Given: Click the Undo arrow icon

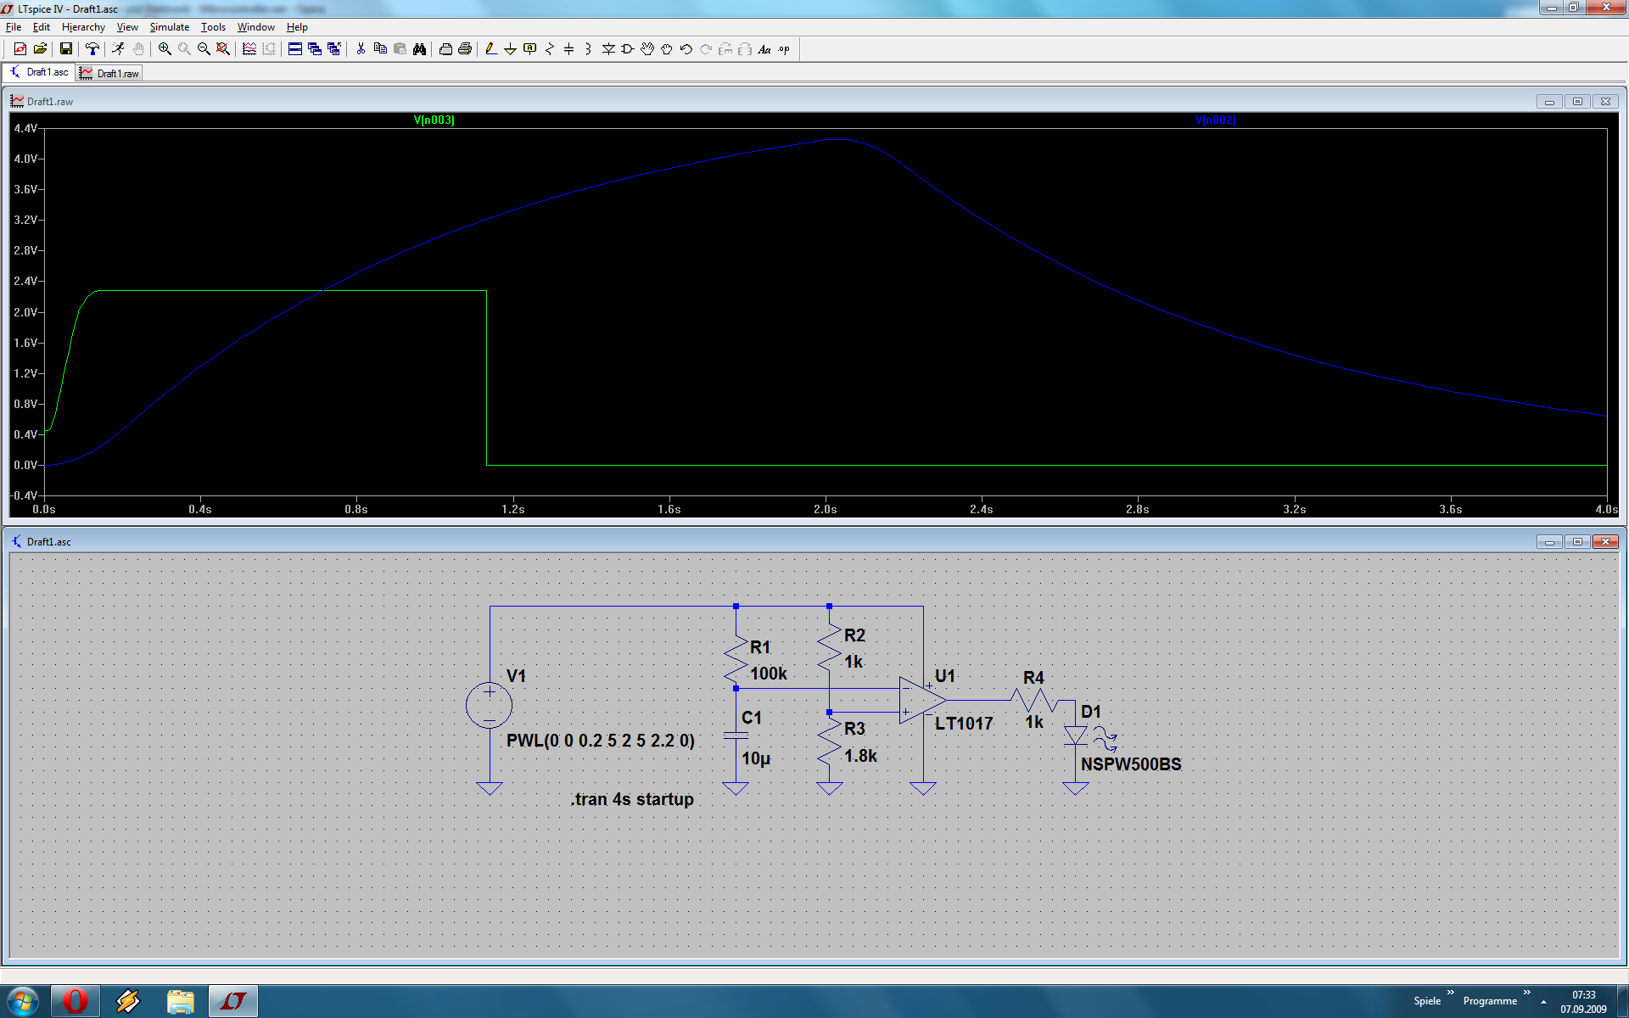Looking at the screenshot, I should [x=686, y=49].
